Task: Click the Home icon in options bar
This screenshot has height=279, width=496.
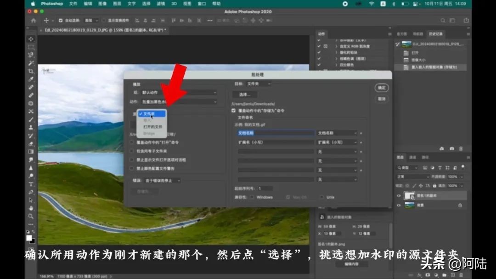Action: click(x=34, y=20)
